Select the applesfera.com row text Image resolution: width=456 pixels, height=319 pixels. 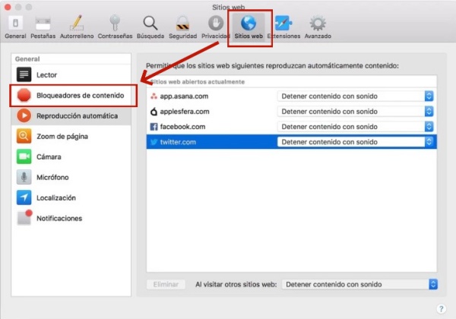185,112
